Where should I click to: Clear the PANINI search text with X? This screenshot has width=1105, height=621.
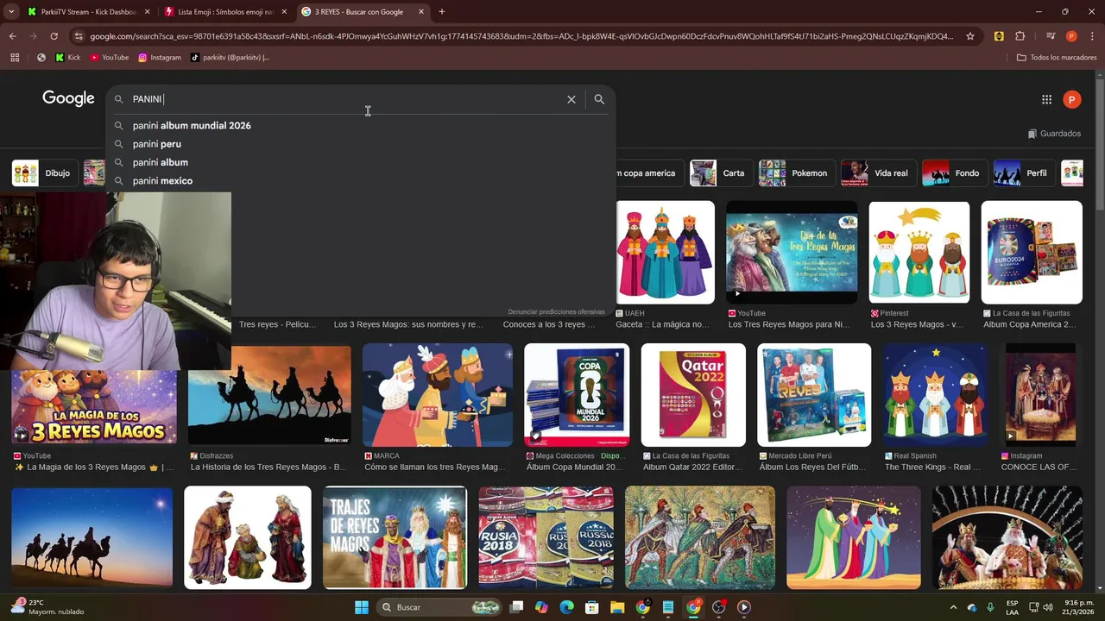[571, 99]
